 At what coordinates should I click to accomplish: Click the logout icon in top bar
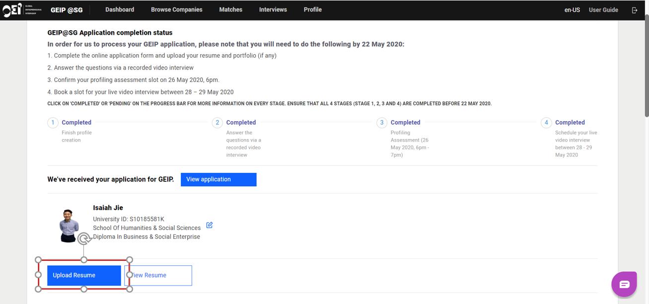point(635,10)
